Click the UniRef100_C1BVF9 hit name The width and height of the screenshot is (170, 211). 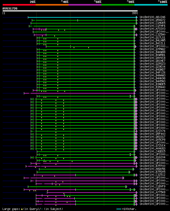coord(152,186)
